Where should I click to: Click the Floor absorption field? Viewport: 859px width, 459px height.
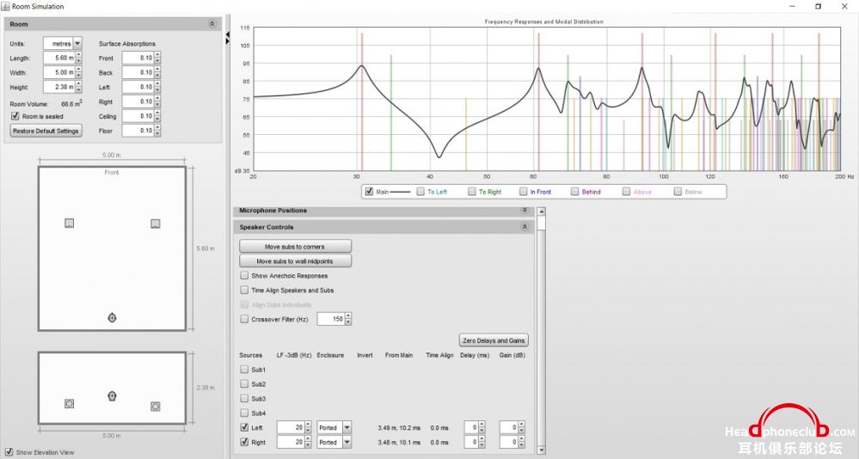tap(138, 131)
